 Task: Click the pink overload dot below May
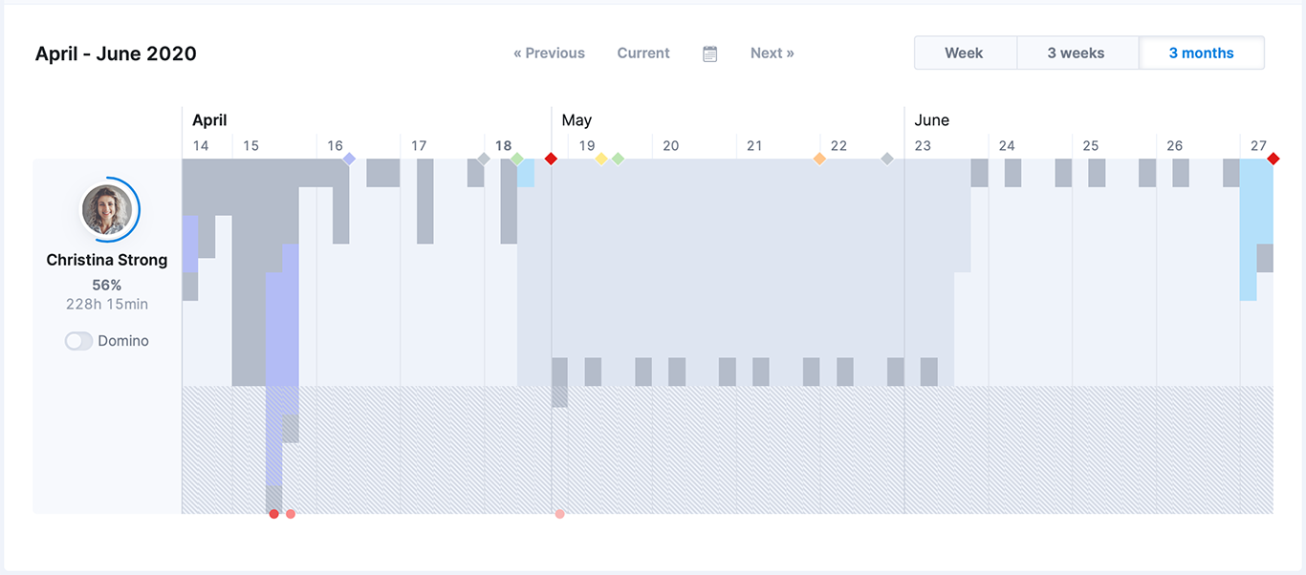coord(560,514)
